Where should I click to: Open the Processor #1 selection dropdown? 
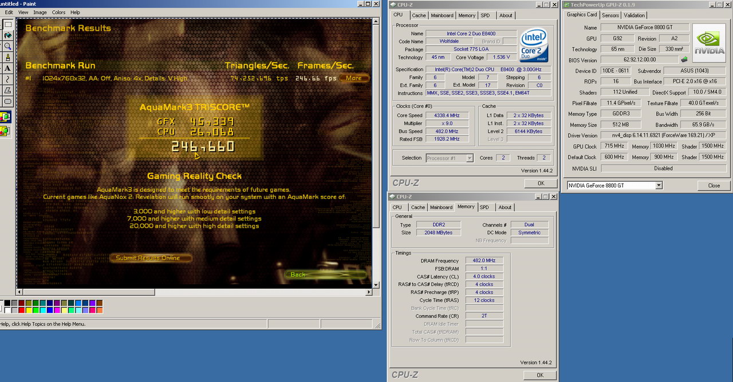coord(470,158)
